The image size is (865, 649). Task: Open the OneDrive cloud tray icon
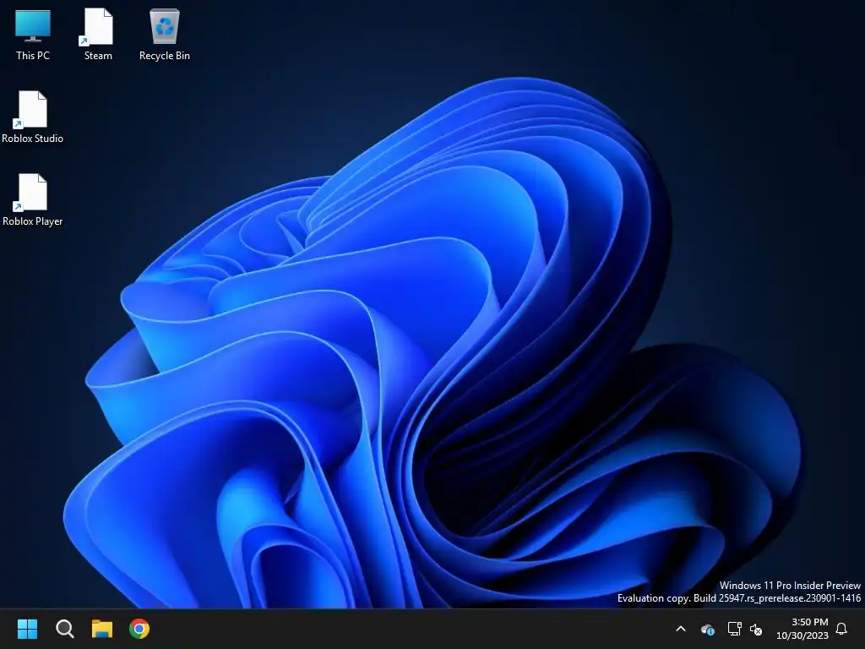point(707,629)
